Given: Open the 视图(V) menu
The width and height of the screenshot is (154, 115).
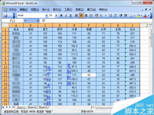Looking at the screenshot, I should [35, 10].
